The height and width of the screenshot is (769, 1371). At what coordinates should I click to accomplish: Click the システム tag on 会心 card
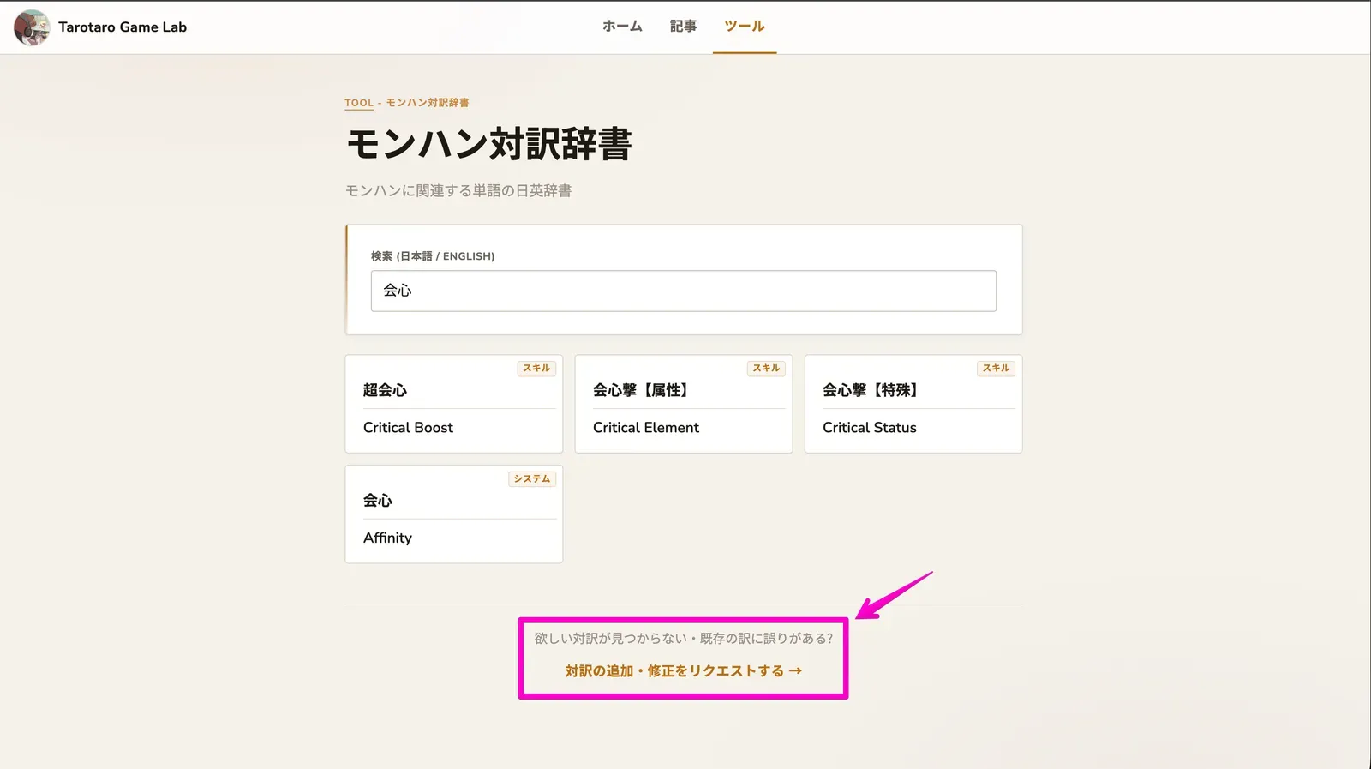pos(532,478)
